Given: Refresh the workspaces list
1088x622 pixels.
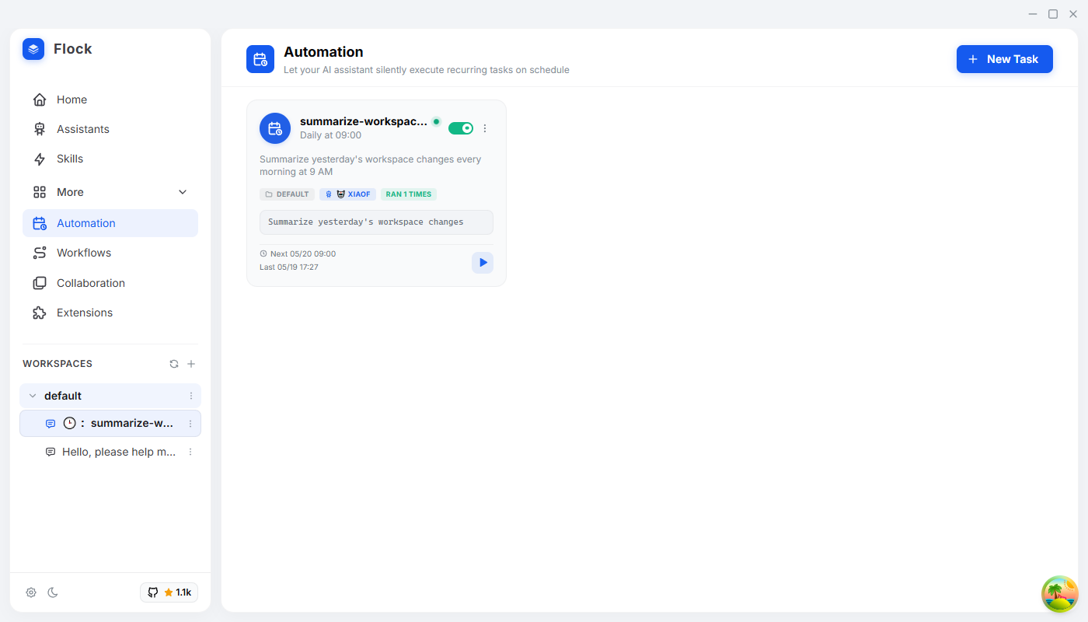Looking at the screenshot, I should [174, 364].
